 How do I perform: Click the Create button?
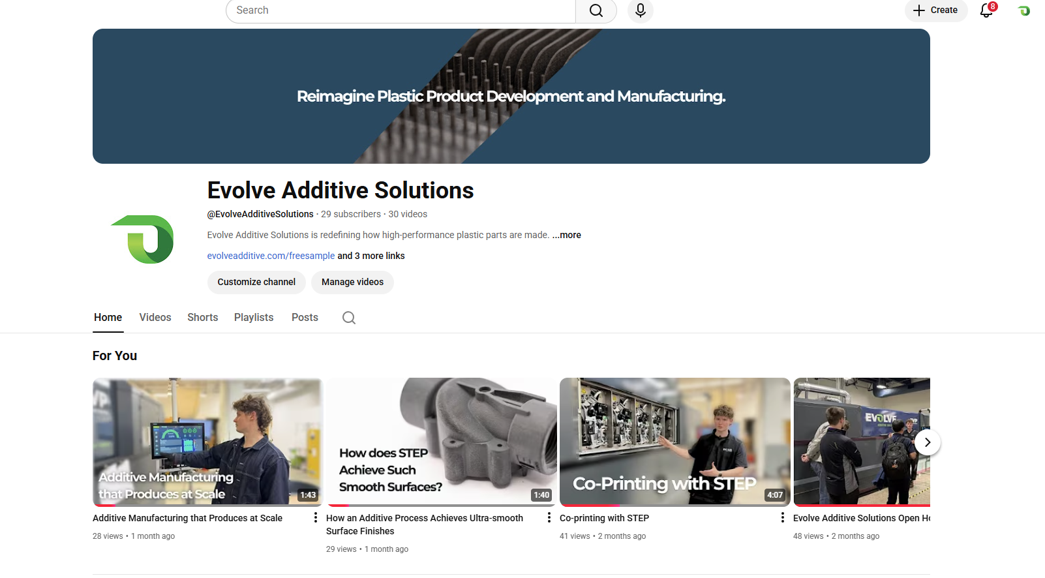coord(936,10)
